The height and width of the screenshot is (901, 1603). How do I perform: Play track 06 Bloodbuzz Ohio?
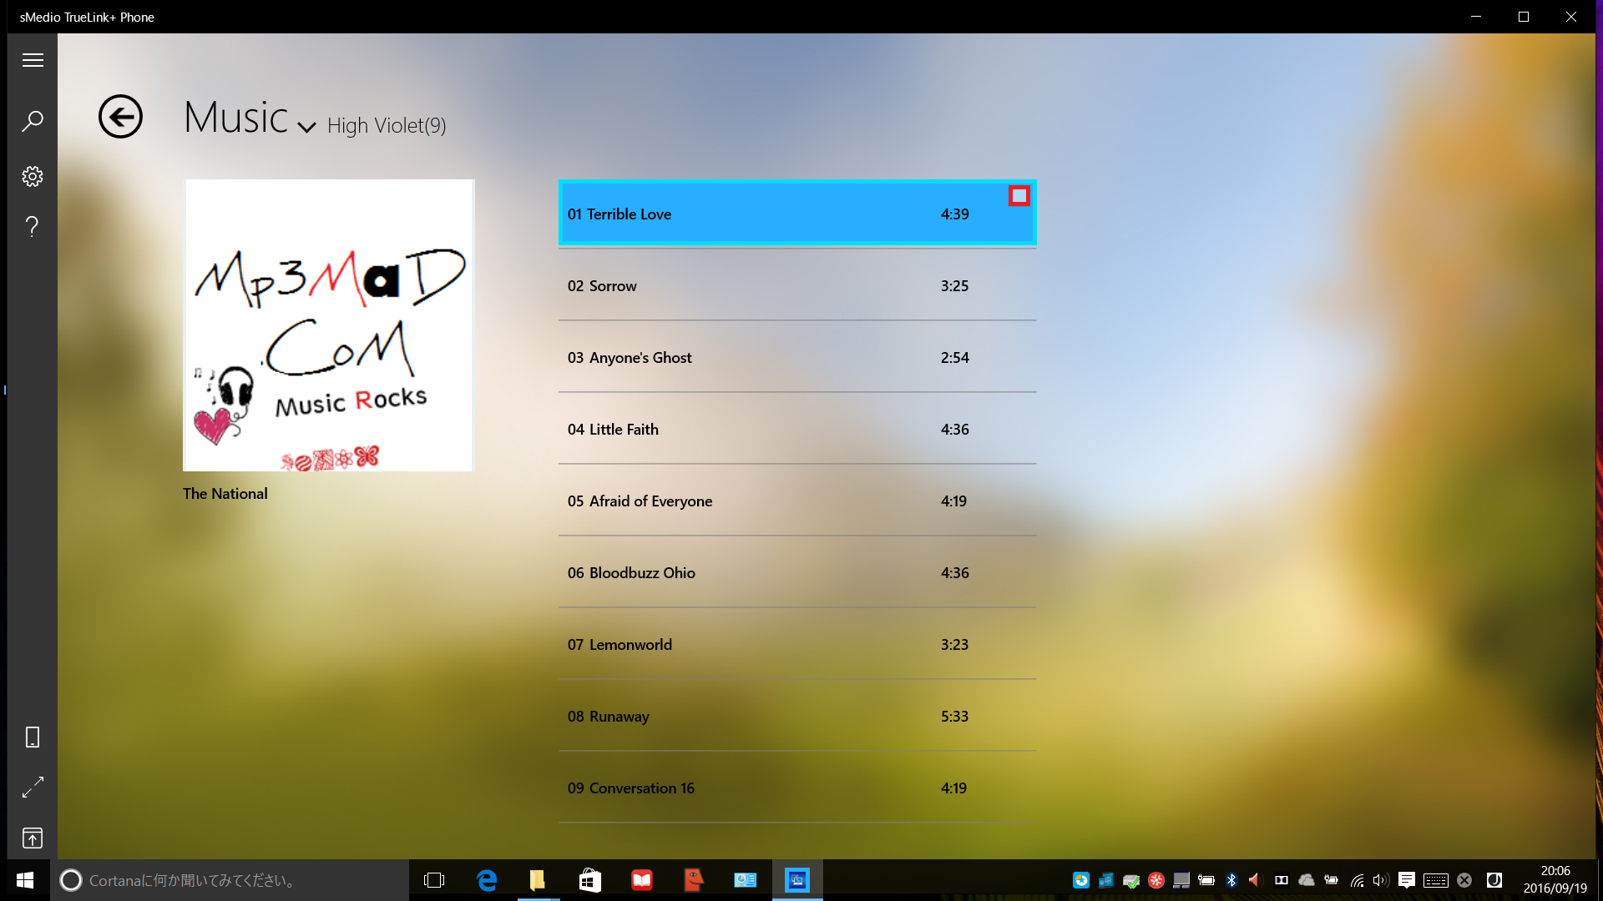pyautogui.click(x=797, y=572)
